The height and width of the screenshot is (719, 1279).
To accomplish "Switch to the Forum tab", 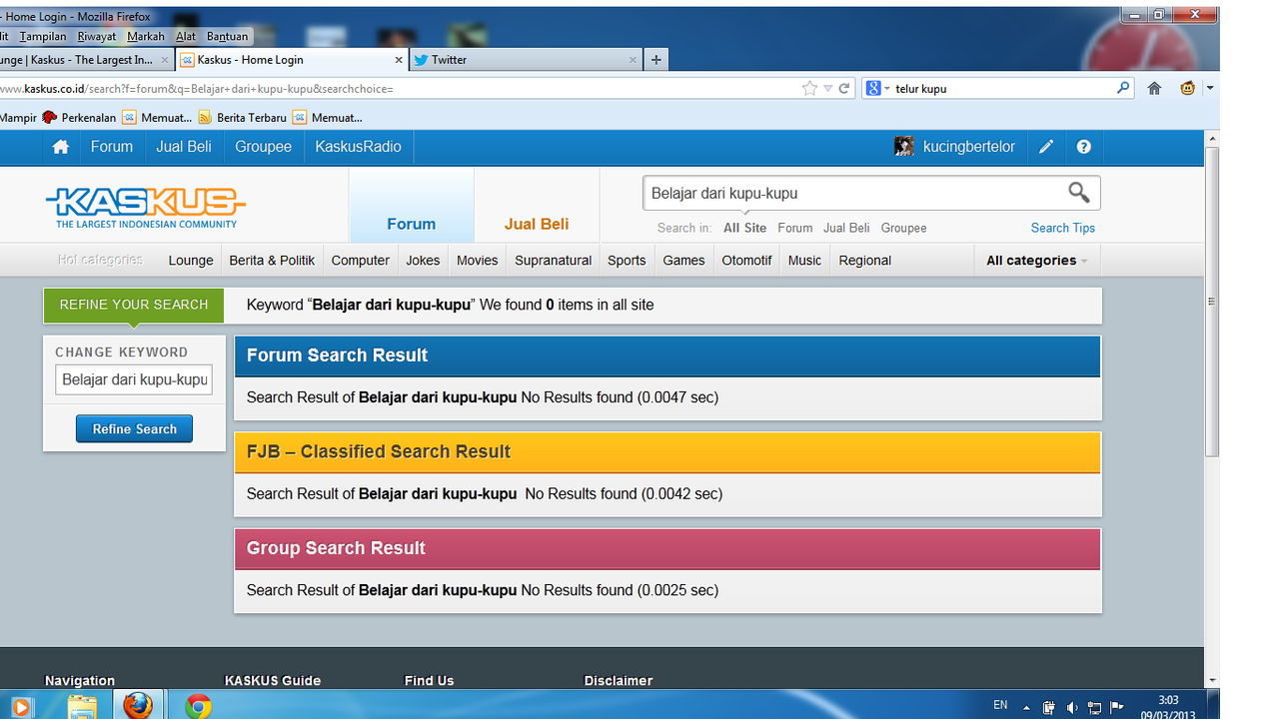I will [411, 206].
